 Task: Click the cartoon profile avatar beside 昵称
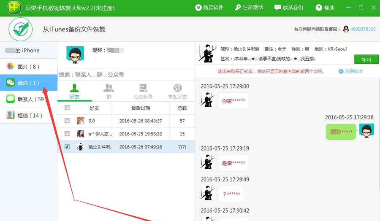tap(75, 55)
